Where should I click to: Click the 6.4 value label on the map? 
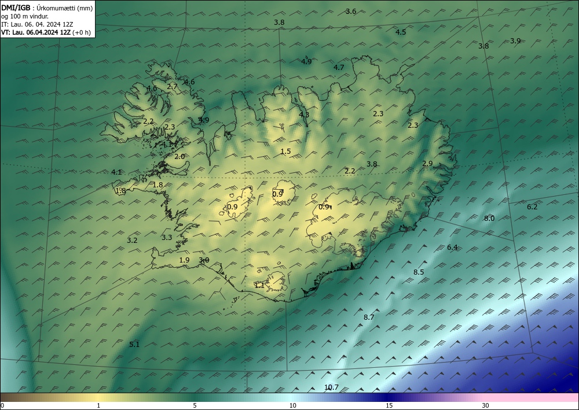point(452,248)
